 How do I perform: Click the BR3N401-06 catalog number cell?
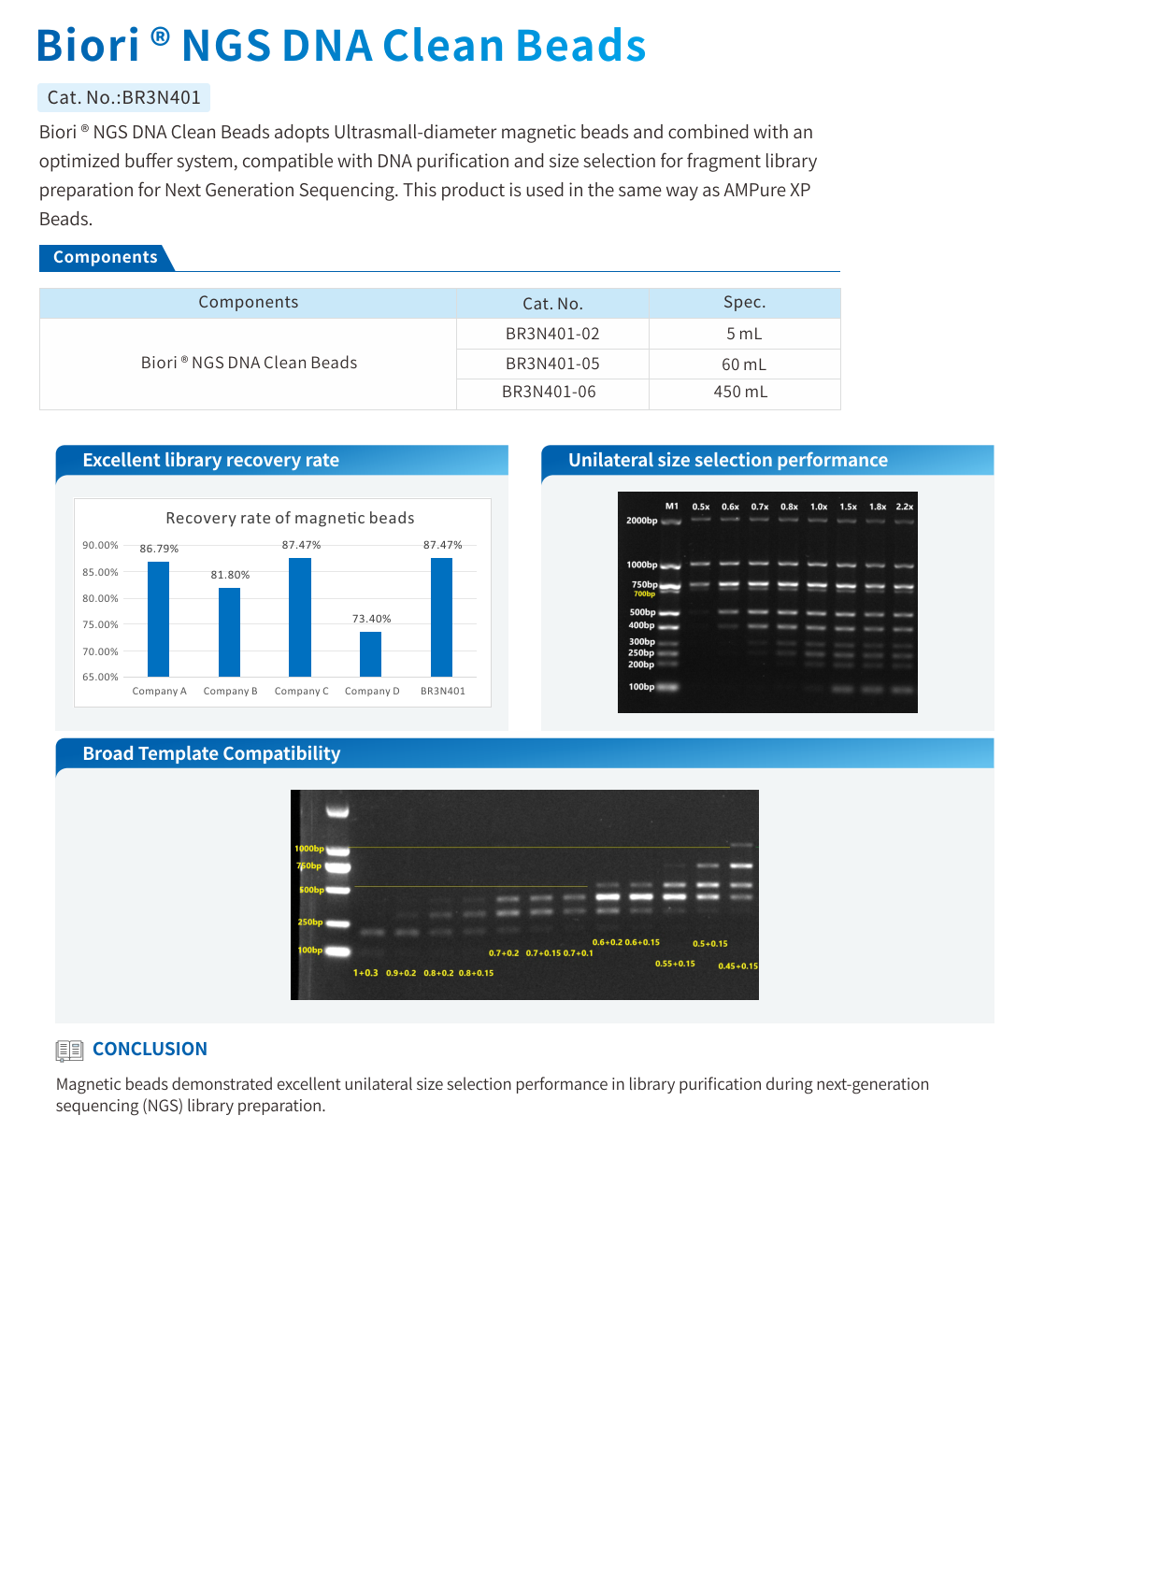(549, 393)
